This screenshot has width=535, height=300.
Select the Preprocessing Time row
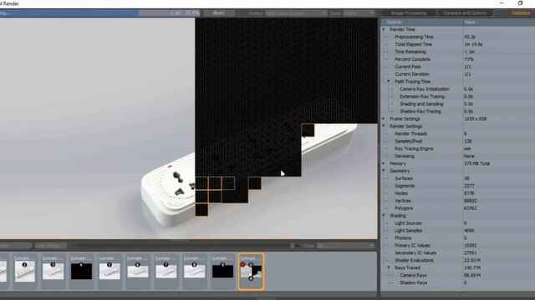click(x=458, y=37)
